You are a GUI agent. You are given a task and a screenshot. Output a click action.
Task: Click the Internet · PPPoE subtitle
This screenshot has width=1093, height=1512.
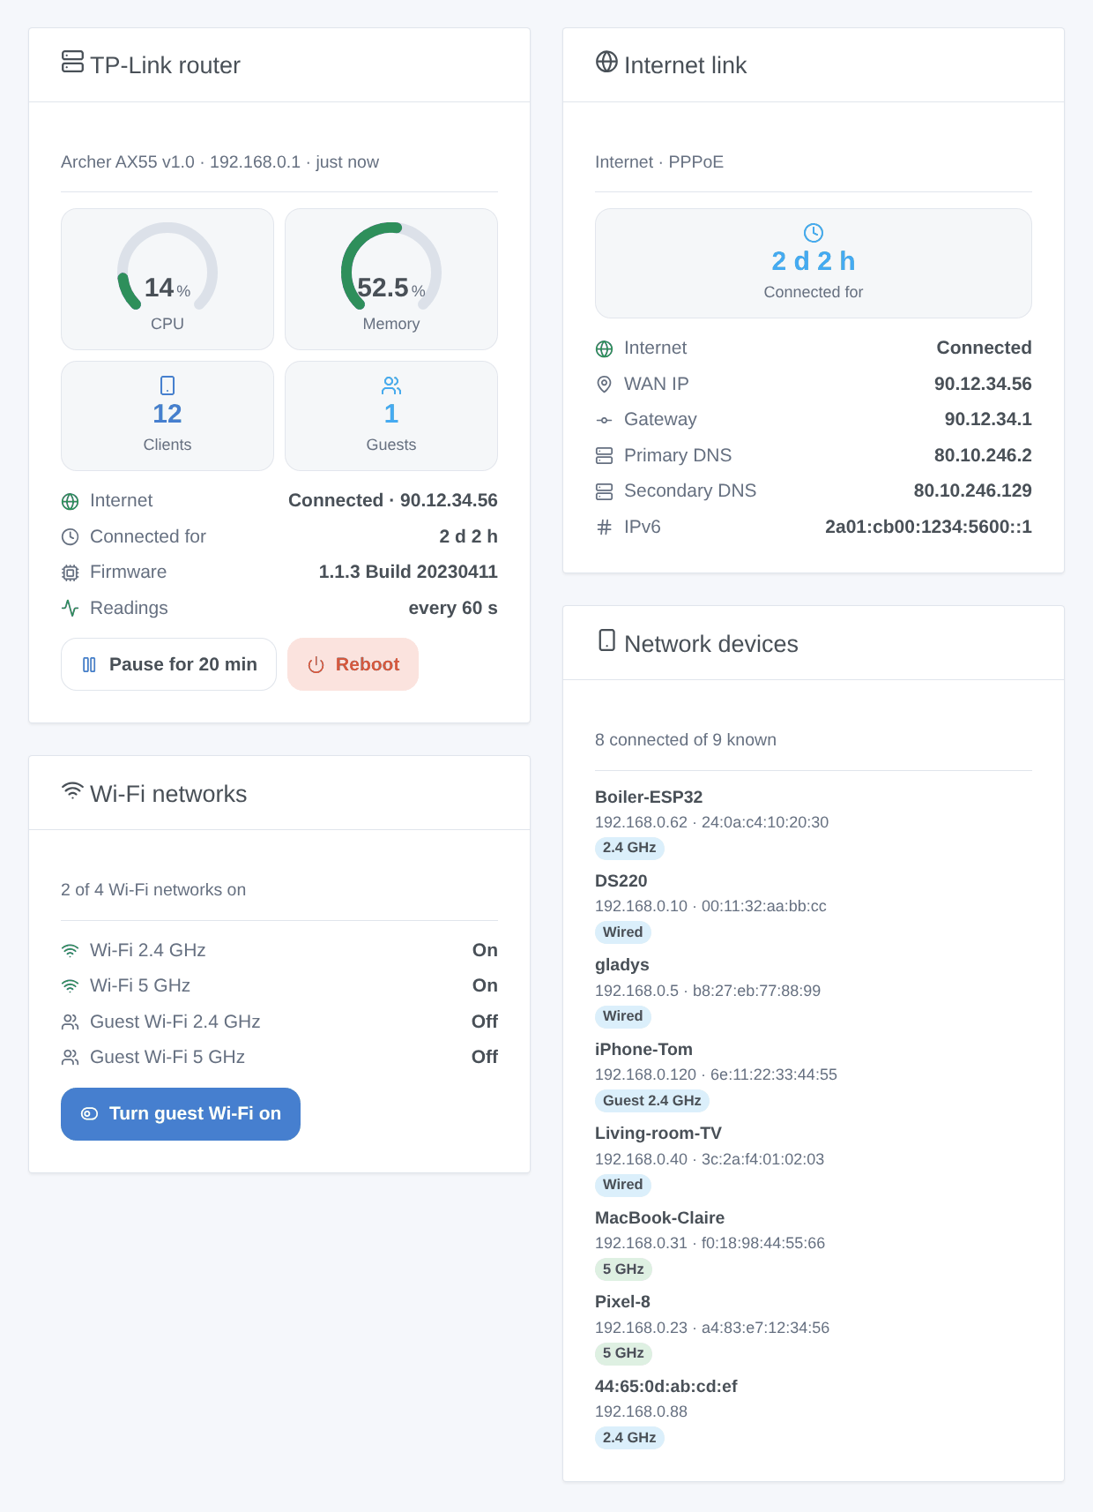659,162
